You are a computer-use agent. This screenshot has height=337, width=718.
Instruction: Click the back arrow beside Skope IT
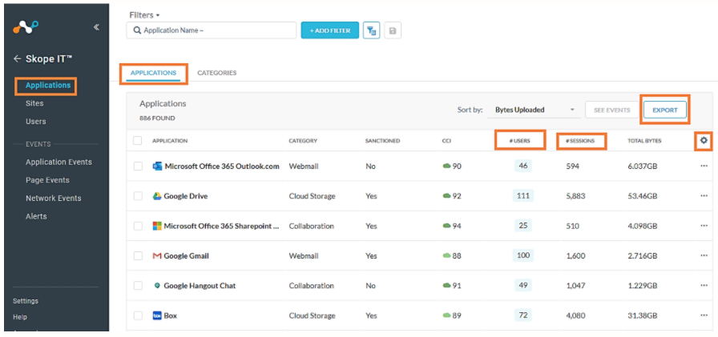click(x=18, y=58)
